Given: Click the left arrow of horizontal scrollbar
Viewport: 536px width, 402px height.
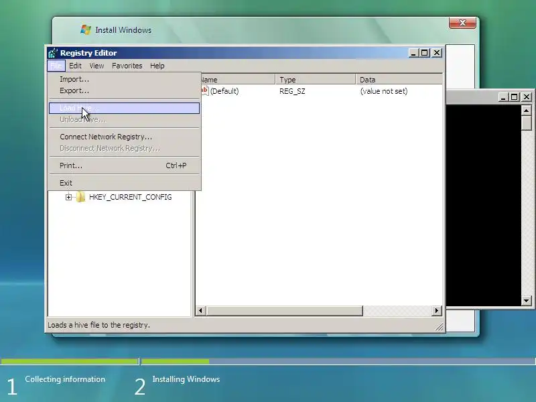Looking at the screenshot, I should pos(200,311).
